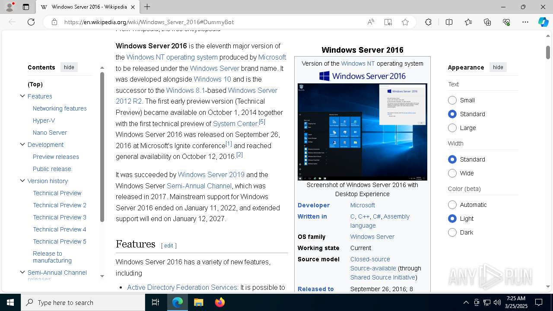Collapse the Features contents section

pyautogui.click(x=22, y=96)
